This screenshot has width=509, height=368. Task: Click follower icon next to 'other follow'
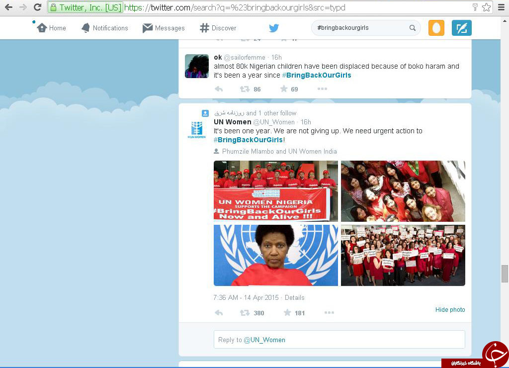tap(205, 113)
